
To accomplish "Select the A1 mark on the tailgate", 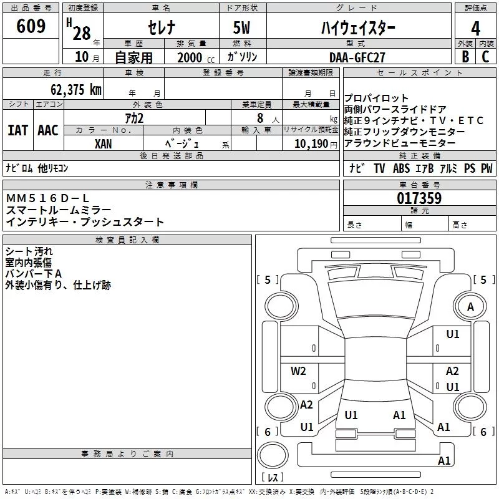I will coord(399,415).
